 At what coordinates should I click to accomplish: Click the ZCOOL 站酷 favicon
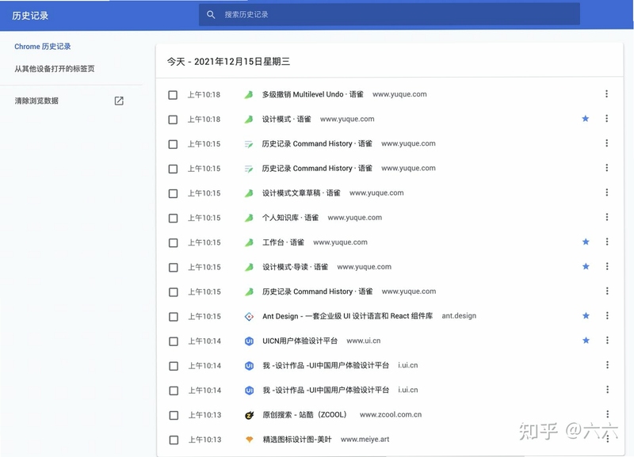pyautogui.click(x=250, y=415)
